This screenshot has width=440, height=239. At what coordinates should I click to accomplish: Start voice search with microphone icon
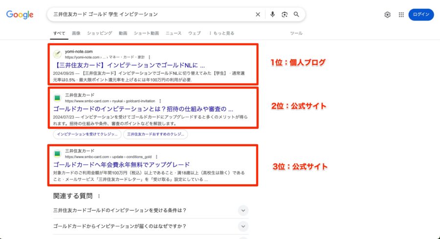272,14
